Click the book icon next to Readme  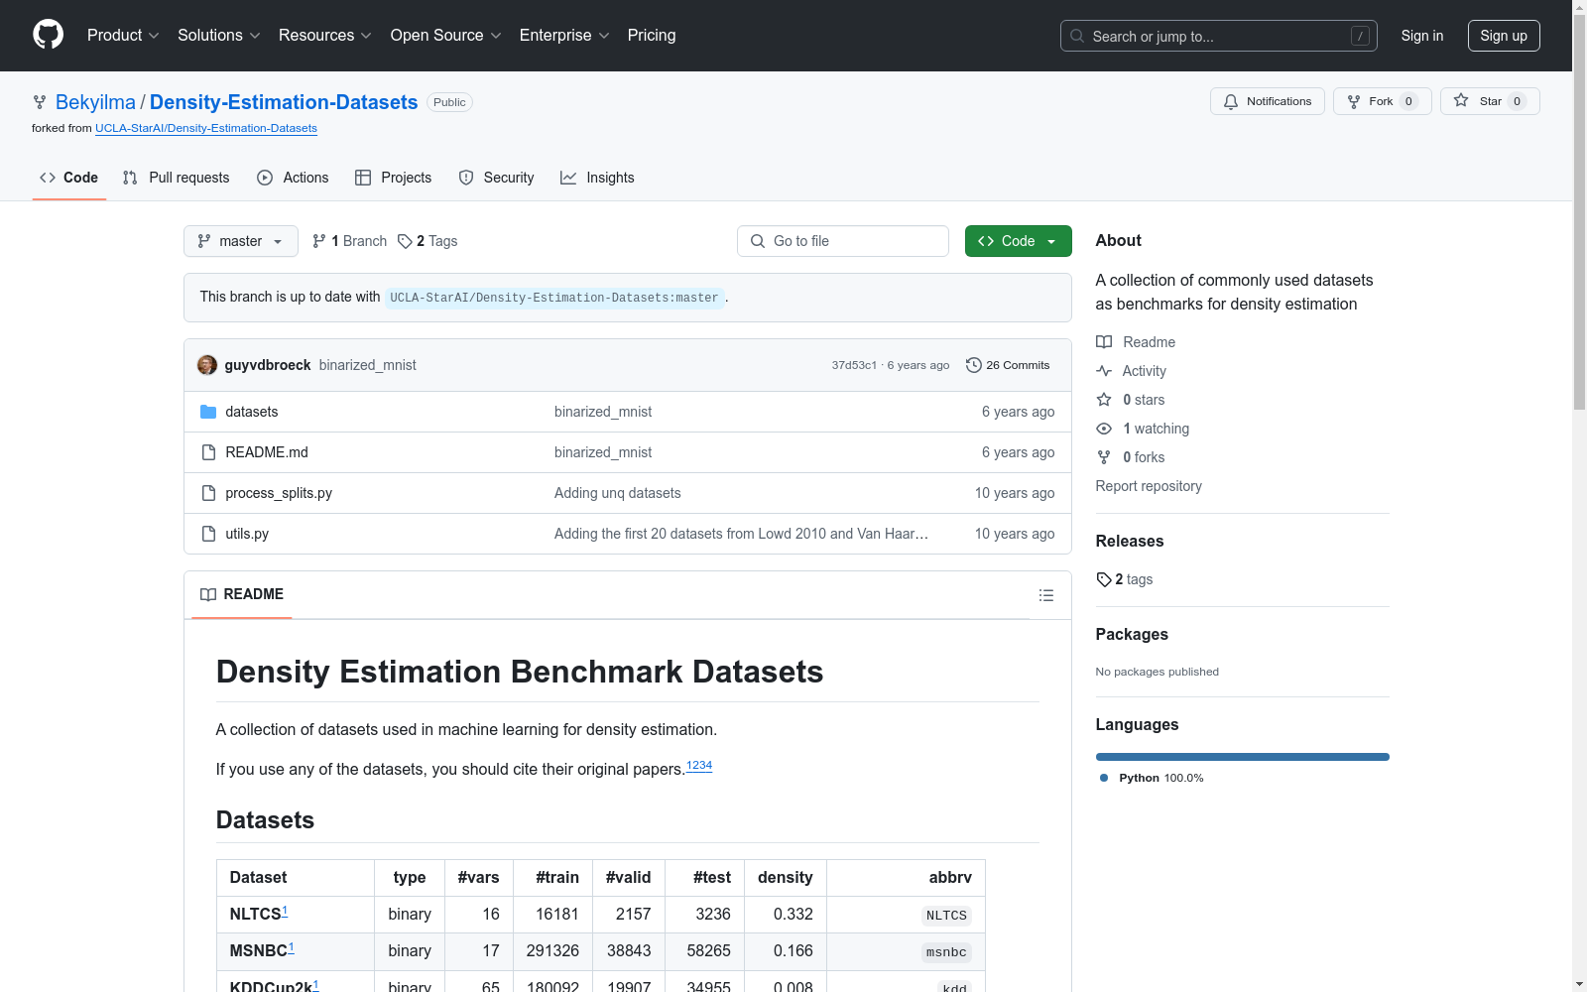tap(1104, 342)
